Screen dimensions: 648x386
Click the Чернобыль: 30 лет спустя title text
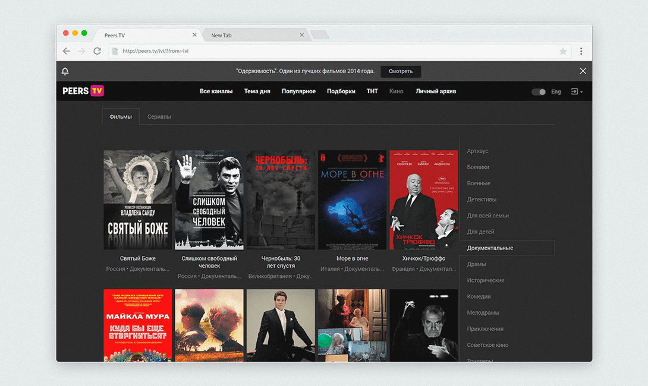[281, 262]
